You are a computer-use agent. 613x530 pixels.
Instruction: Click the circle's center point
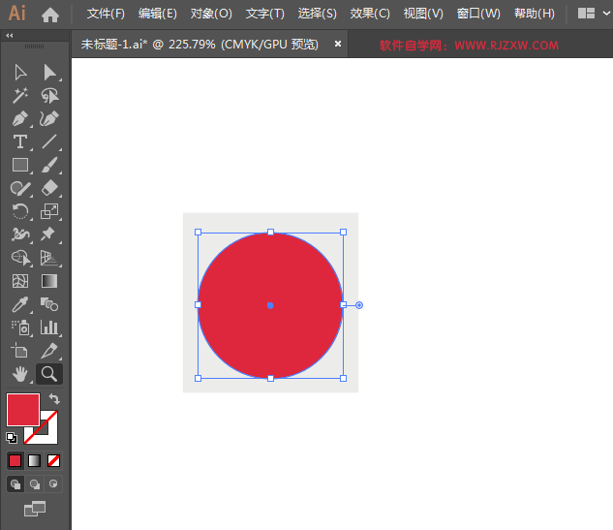tap(270, 305)
